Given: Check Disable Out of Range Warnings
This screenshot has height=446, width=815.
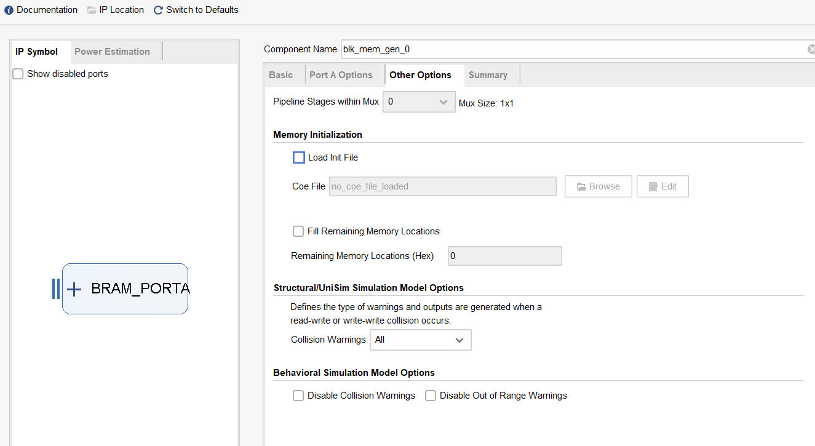Looking at the screenshot, I should (x=431, y=396).
